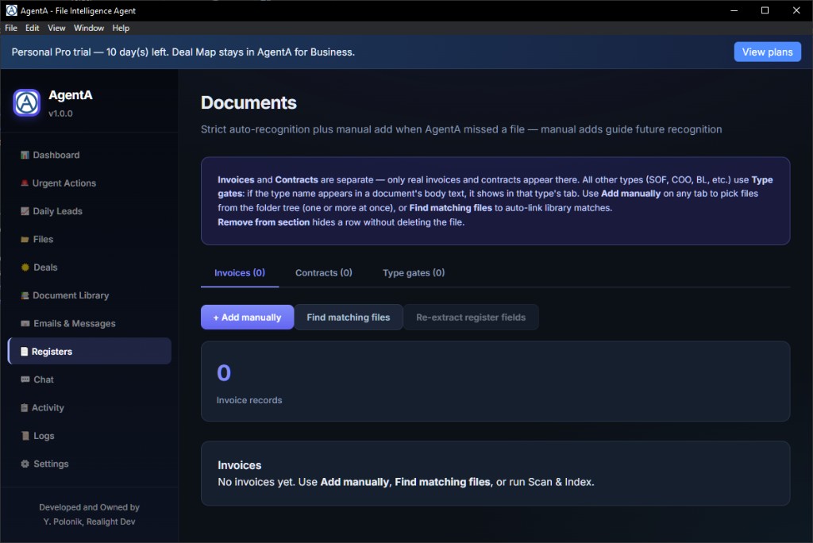The width and height of the screenshot is (813, 543).
Task: Click Re-extract register fields button
Action: click(x=471, y=317)
